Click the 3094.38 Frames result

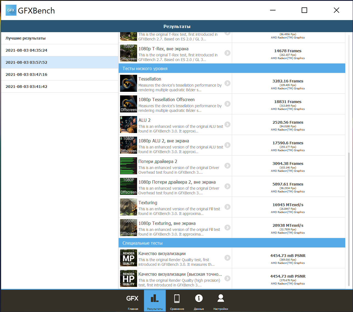pyautogui.click(x=288, y=164)
